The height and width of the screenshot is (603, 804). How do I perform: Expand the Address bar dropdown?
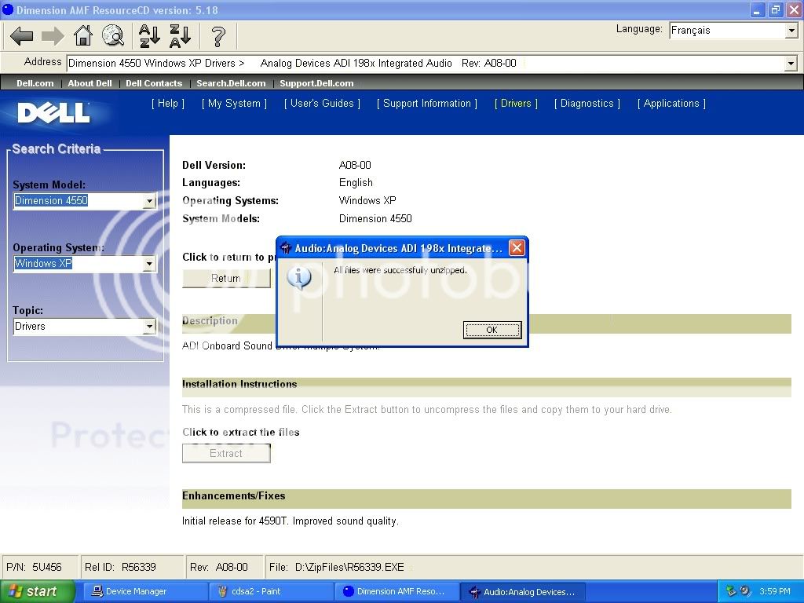791,64
